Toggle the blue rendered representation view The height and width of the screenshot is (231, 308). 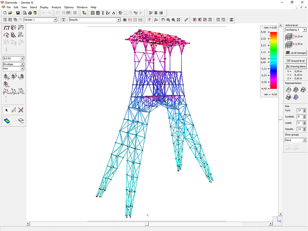(x=296, y=97)
